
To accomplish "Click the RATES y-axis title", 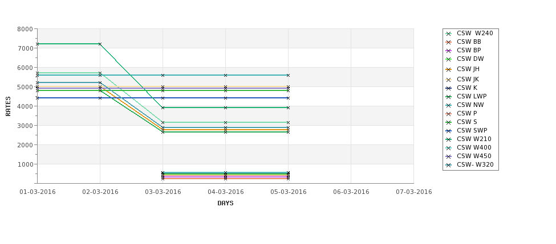I will [x=8, y=106].
